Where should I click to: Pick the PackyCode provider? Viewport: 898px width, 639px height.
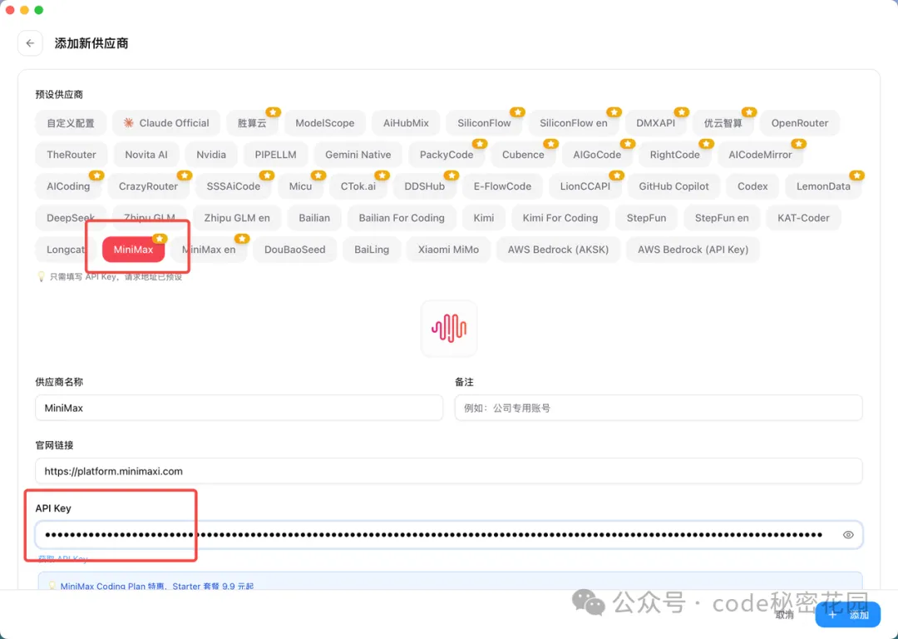[x=447, y=155]
